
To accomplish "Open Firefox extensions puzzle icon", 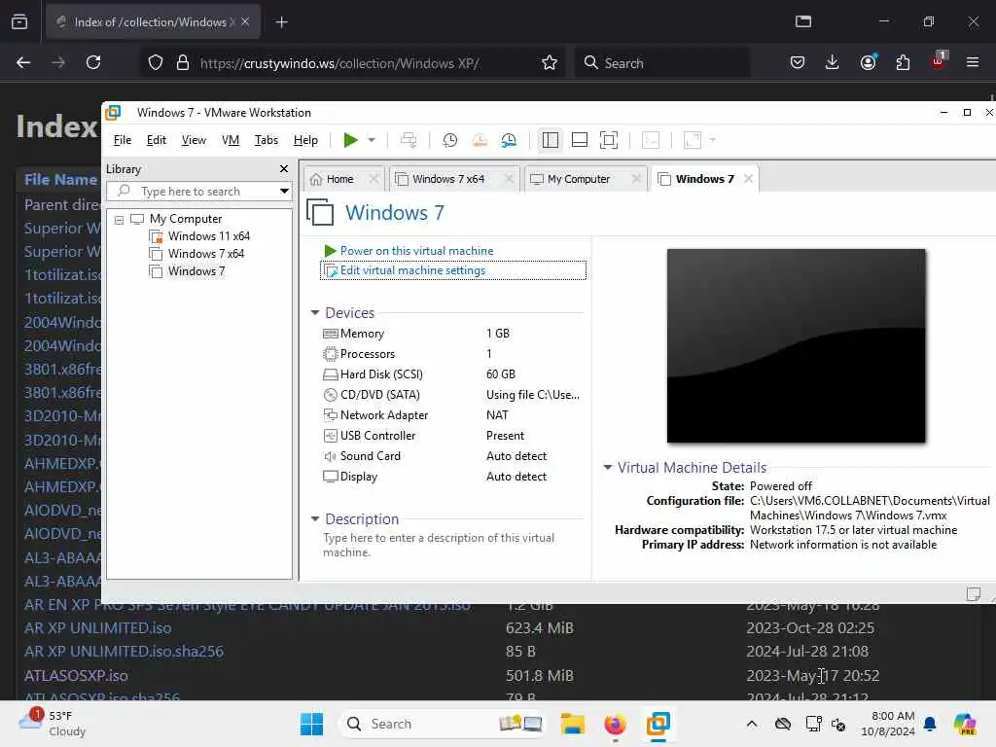I will 903,62.
